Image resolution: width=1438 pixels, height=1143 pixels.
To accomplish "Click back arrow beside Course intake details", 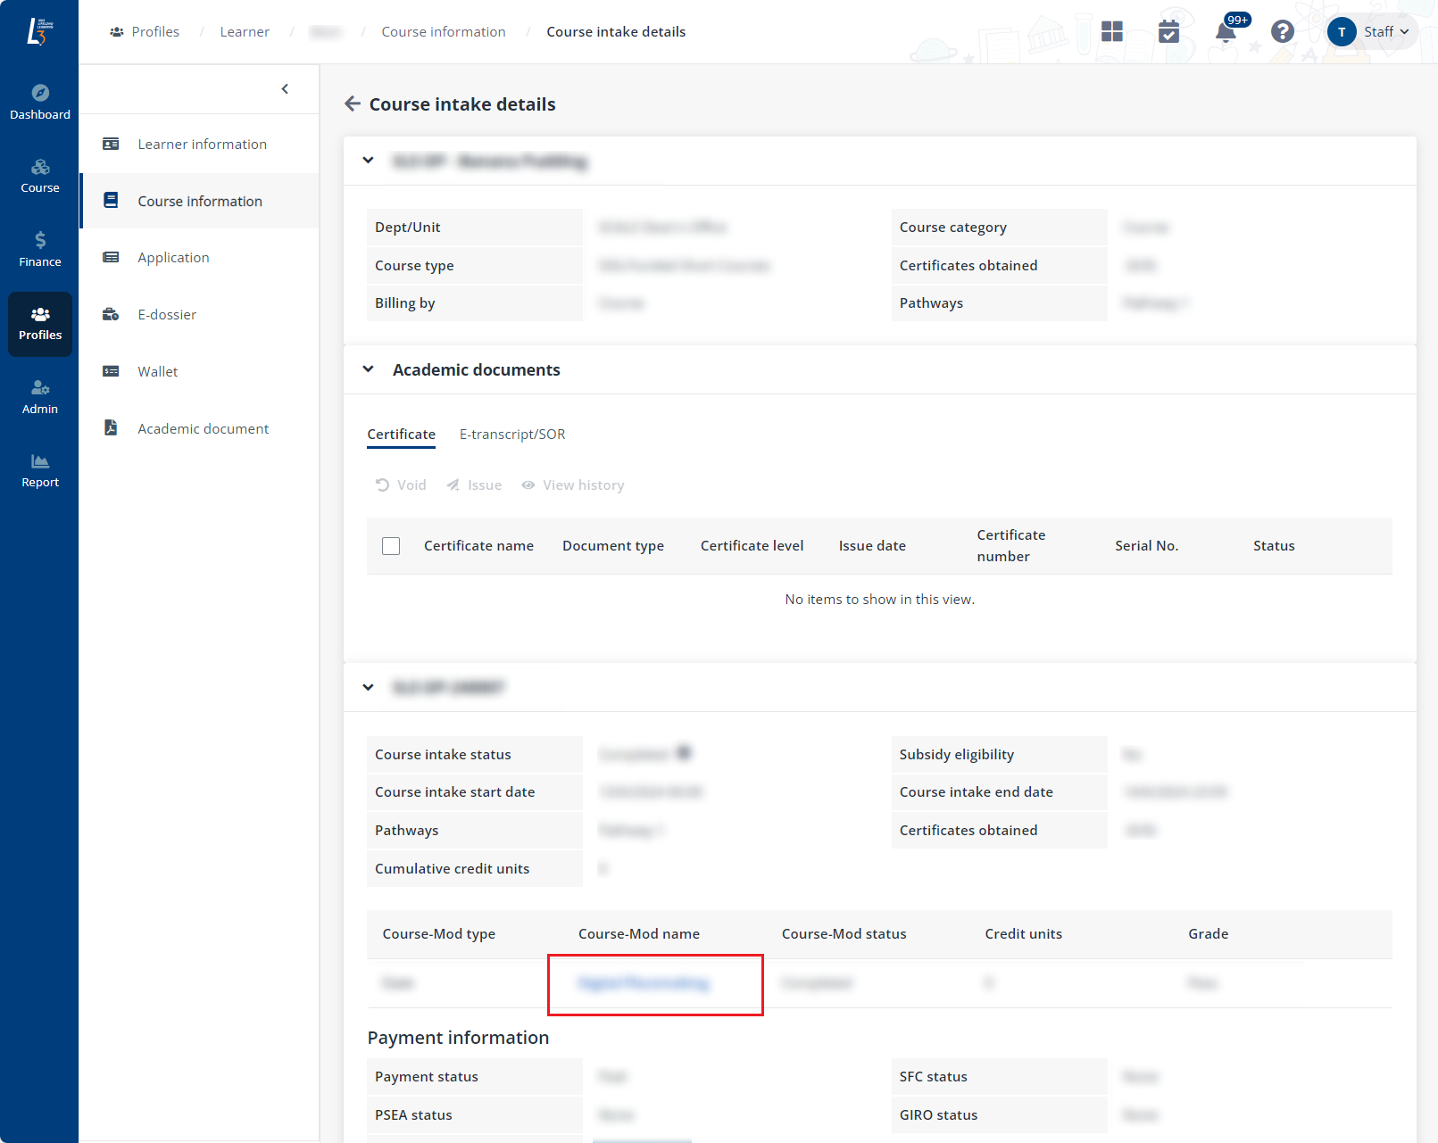I will tap(353, 104).
